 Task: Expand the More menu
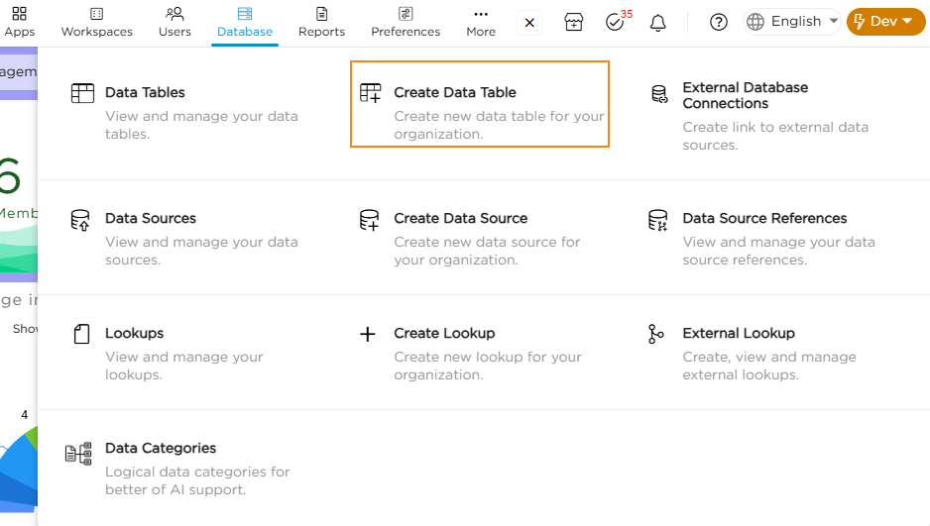pos(481,22)
